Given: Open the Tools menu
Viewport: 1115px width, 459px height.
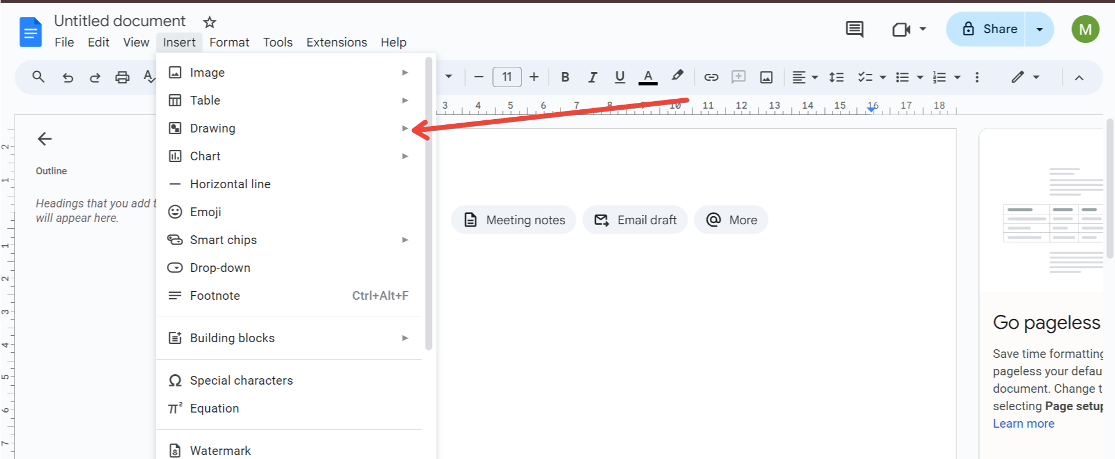Looking at the screenshot, I should tap(277, 42).
